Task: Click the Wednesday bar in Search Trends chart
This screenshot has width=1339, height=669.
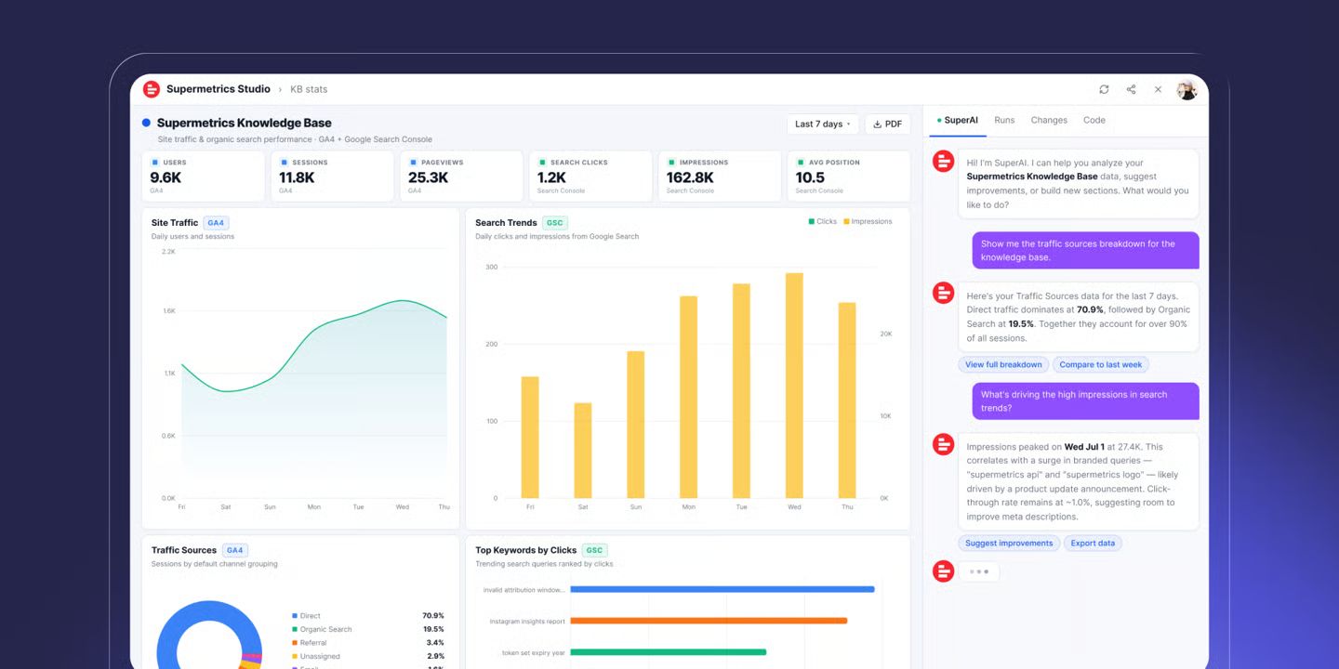Action: tap(794, 386)
